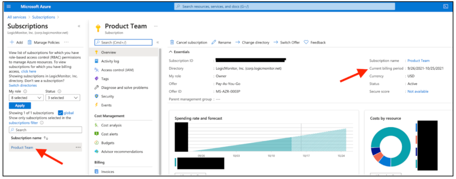This screenshot has height=179, width=456.
Task: Click the Events lightning icon
Action: (97, 105)
